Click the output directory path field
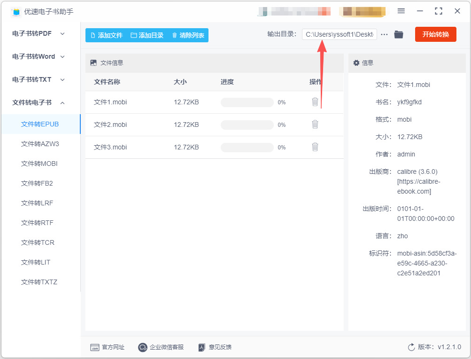 [x=340, y=34]
